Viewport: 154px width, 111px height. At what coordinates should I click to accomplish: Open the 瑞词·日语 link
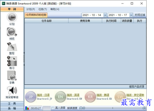point(43,95)
